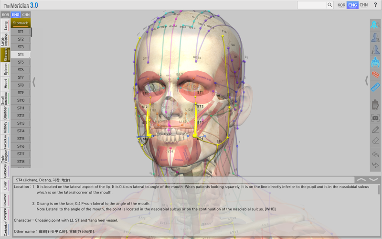Screen dimensions: 382x239
Task: Switch top bar language to ENG
Action: (x=352, y=5)
